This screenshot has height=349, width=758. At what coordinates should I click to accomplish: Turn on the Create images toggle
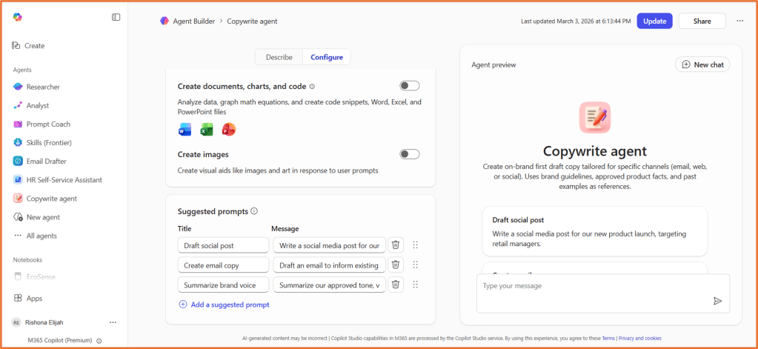tap(409, 154)
